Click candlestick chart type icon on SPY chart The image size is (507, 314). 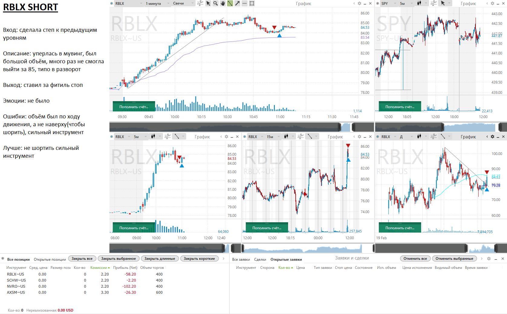pos(419,3)
